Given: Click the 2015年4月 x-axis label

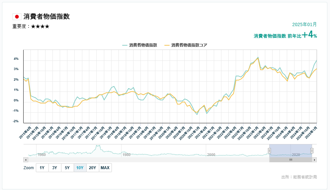Looking at the screenshot, I should pos(25,133).
